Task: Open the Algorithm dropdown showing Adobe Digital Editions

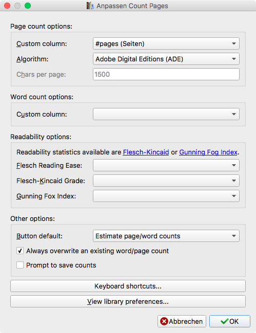Action: coord(166,59)
